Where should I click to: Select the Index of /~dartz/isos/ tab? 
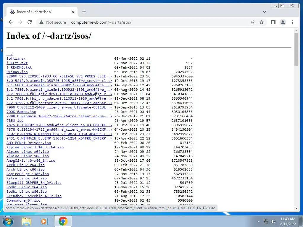41,12
